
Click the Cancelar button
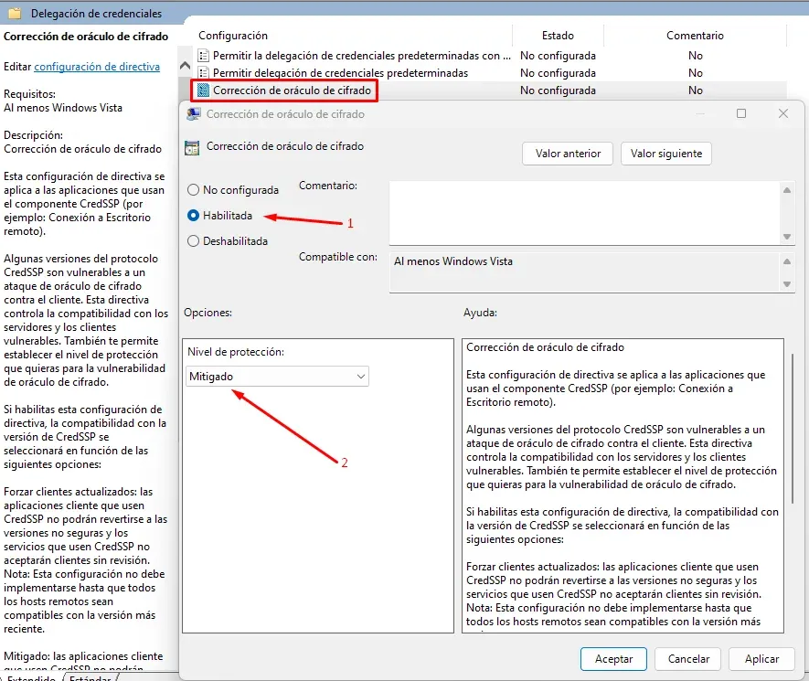688,659
